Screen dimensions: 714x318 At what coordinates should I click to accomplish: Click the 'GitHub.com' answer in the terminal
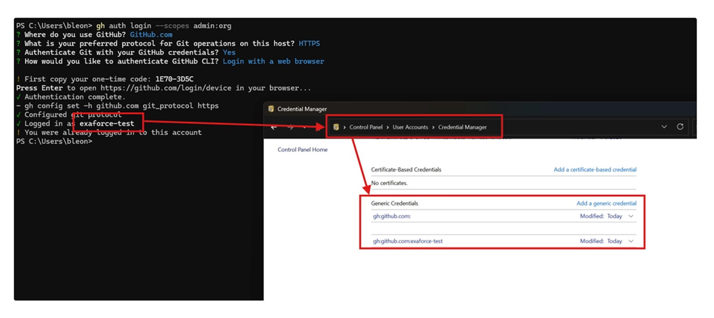coord(151,35)
